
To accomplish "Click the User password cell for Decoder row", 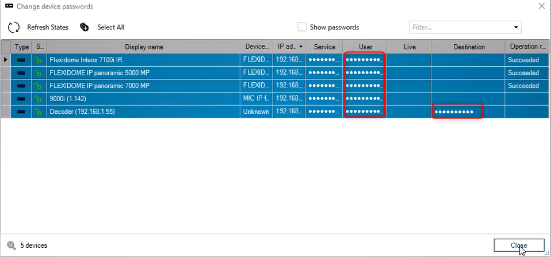I will coord(365,112).
